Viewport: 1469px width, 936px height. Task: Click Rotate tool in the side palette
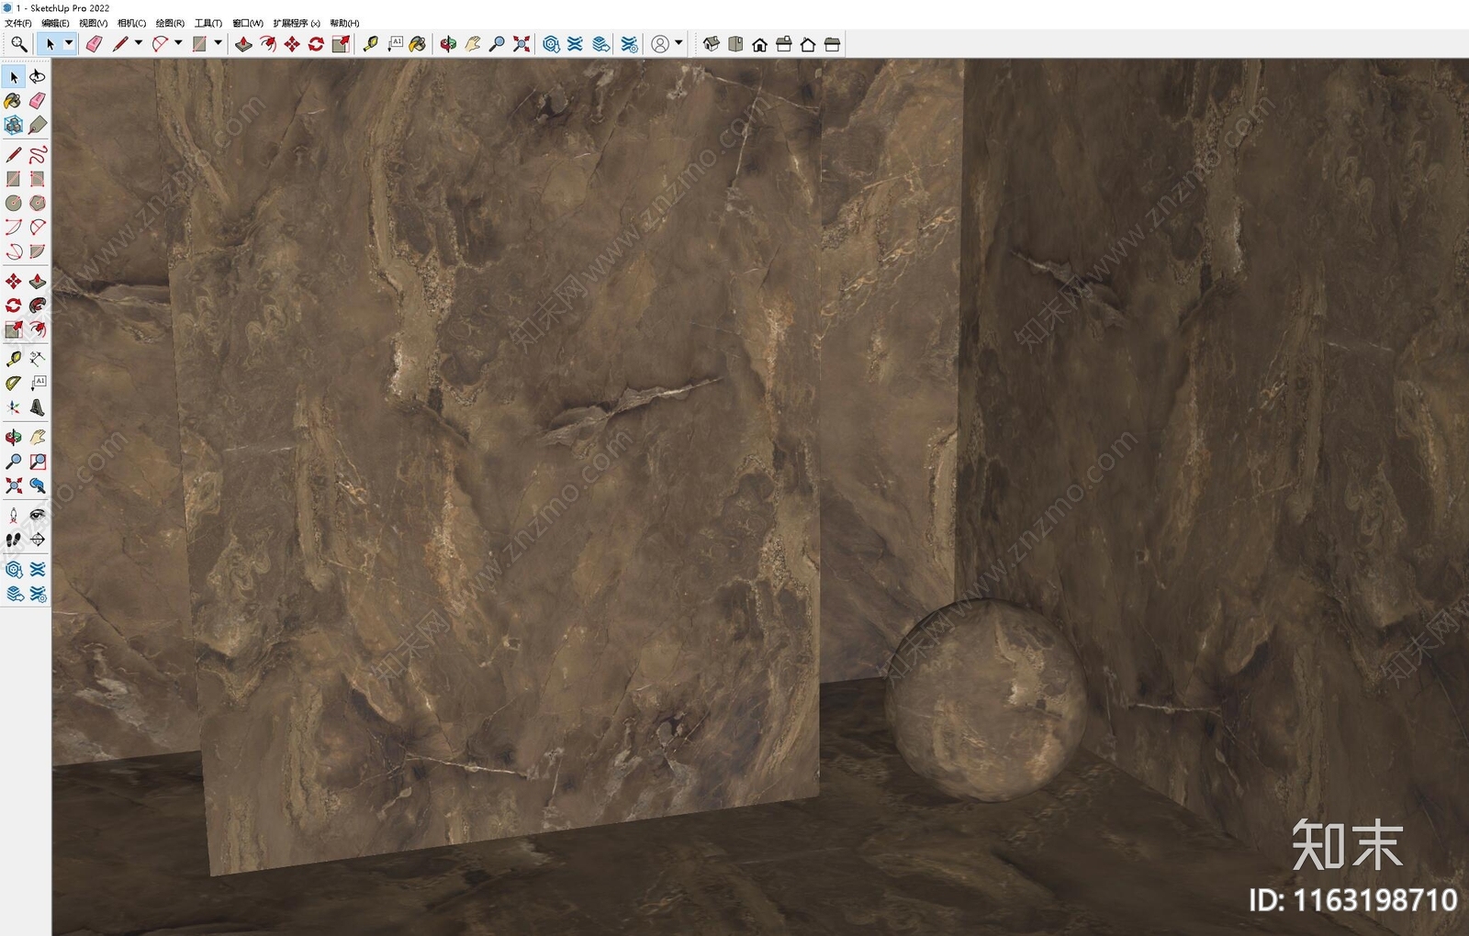pos(13,306)
